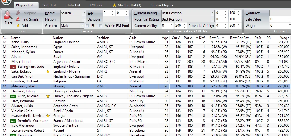Click shortlist star on Saka, Bukayo row
Image resolution: width=291 pixels, height=136 pixels.
tap(48, 71)
